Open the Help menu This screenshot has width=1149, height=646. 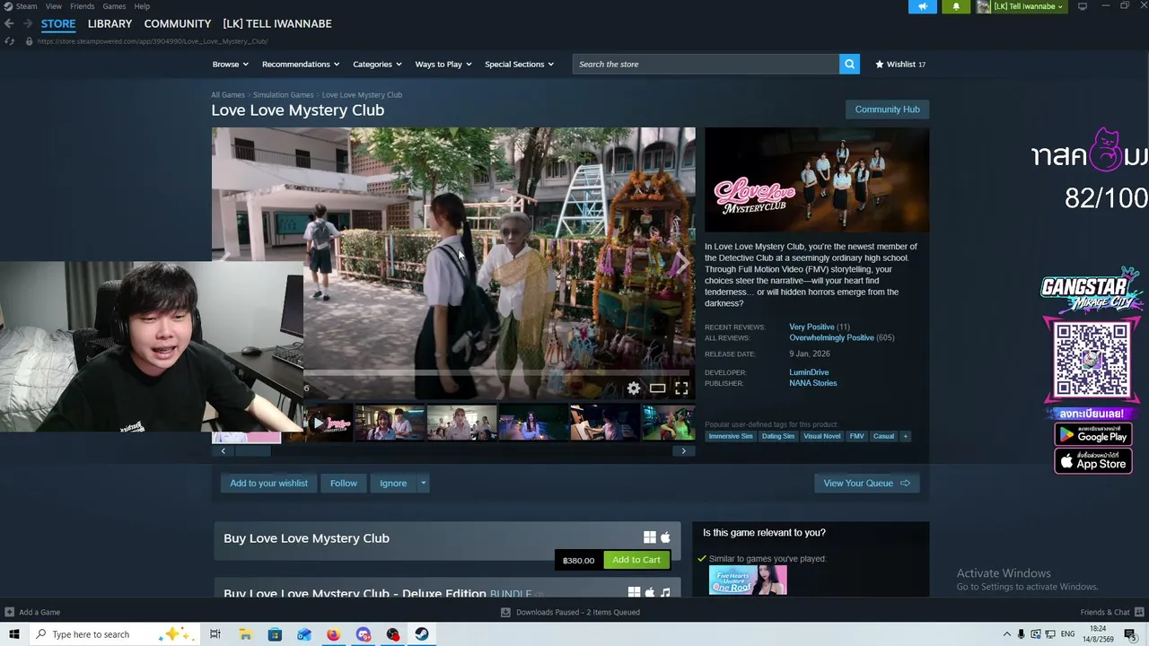[x=142, y=6]
